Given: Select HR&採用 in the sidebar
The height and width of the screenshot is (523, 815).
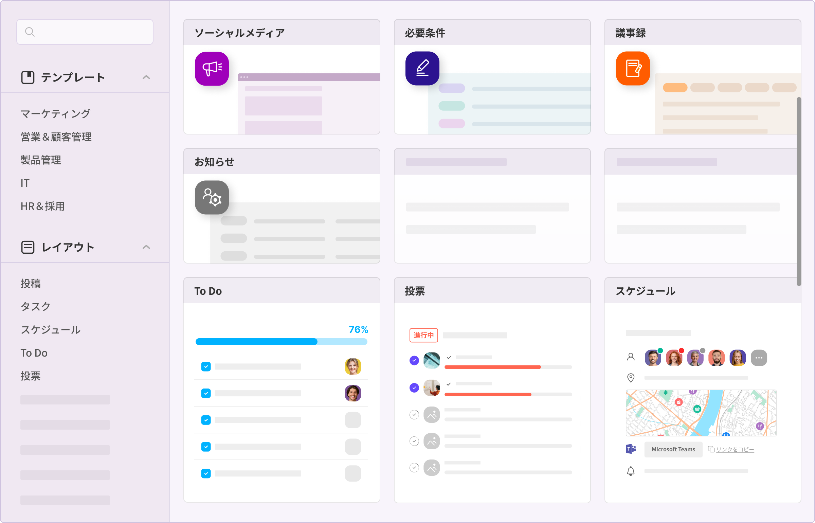Looking at the screenshot, I should 43,206.
